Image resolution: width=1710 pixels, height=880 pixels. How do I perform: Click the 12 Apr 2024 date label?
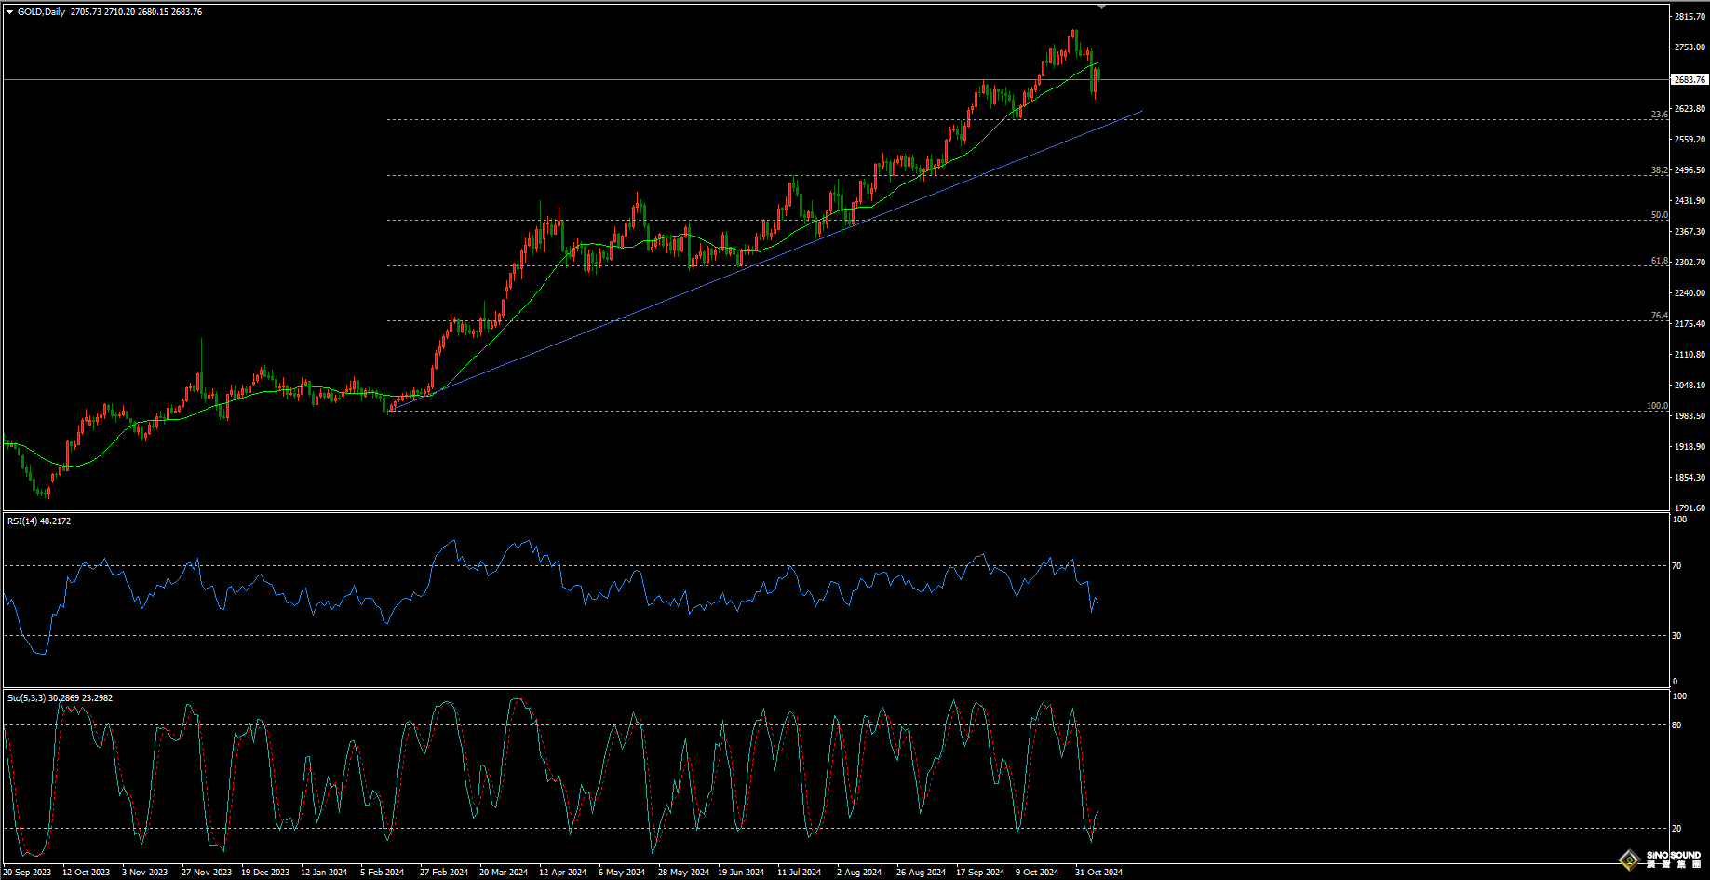click(x=562, y=873)
